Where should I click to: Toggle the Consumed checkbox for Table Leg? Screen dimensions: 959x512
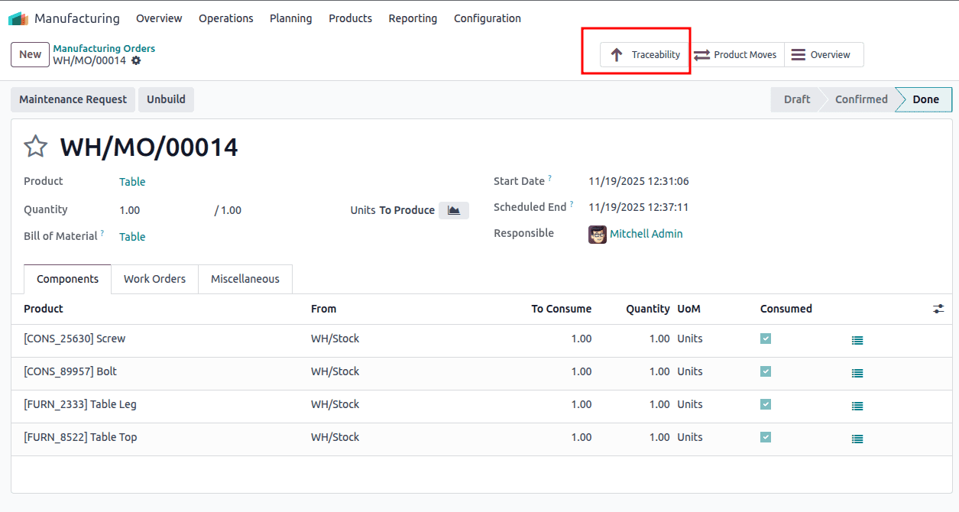pyautogui.click(x=765, y=403)
